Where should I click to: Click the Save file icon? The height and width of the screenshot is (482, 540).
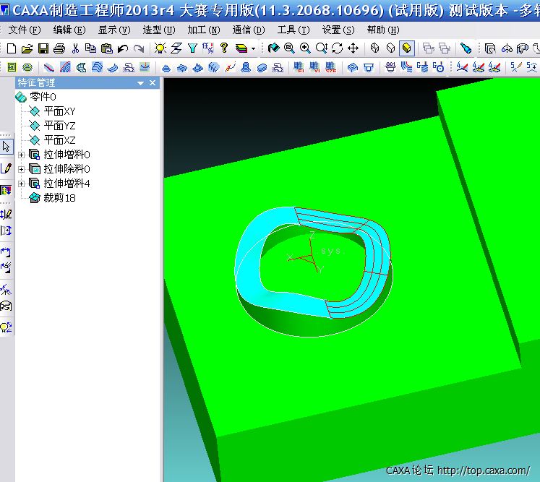tap(43, 48)
